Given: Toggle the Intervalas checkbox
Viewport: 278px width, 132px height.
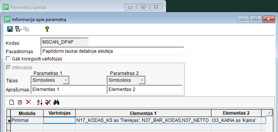Looking at the screenshot, I should [x=8, y=68].
